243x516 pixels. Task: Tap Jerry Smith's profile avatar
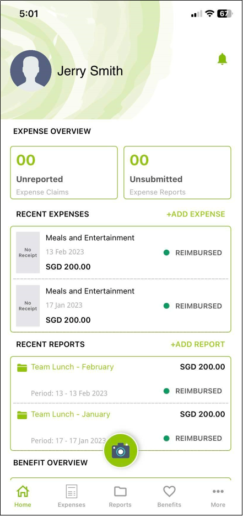tap(31, 71)
